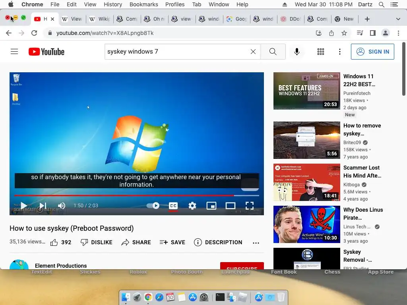Mute the video volume
This screenshot has width=407, height=305.
pos(62,206)
